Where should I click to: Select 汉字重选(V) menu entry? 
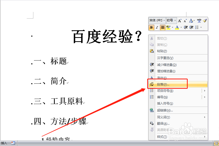[178, 58]
